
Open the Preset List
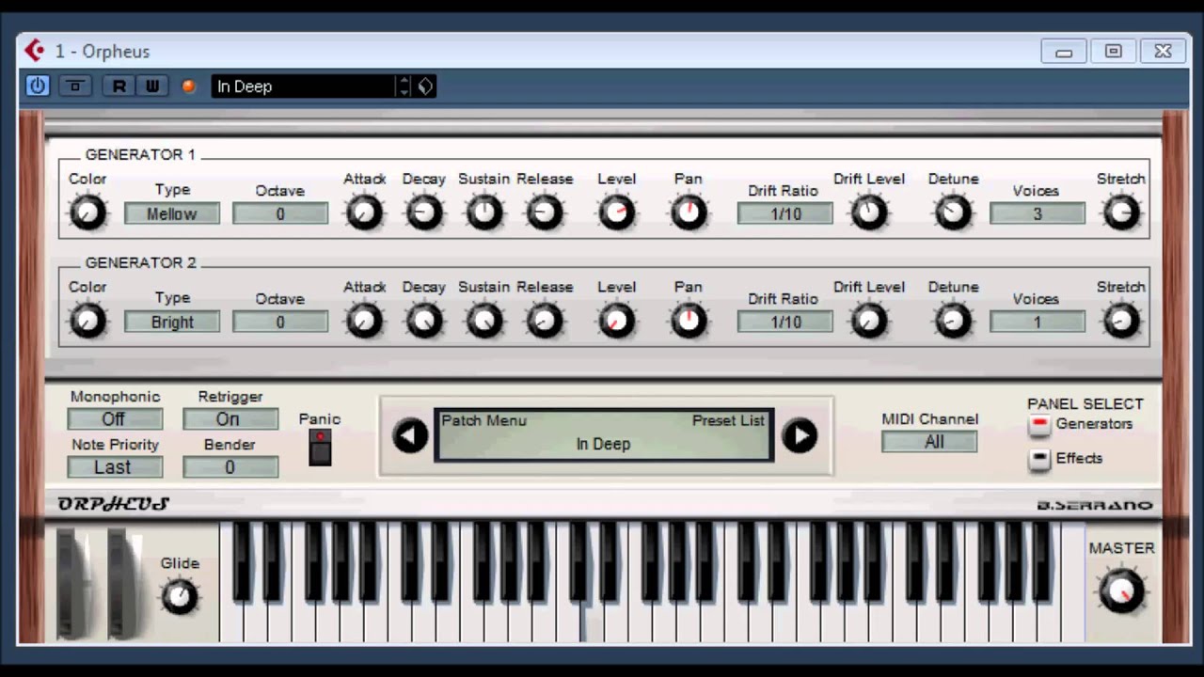pos(728,420)
